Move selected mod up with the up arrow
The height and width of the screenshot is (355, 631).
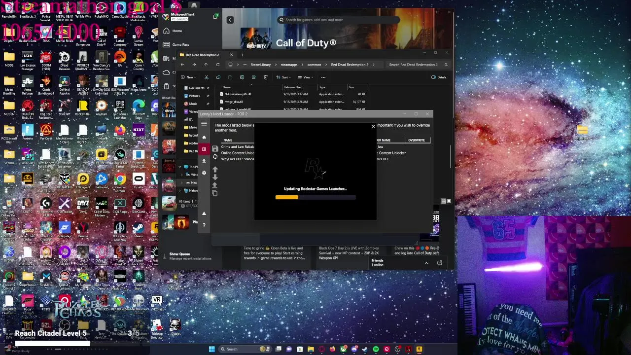point(215,169)
